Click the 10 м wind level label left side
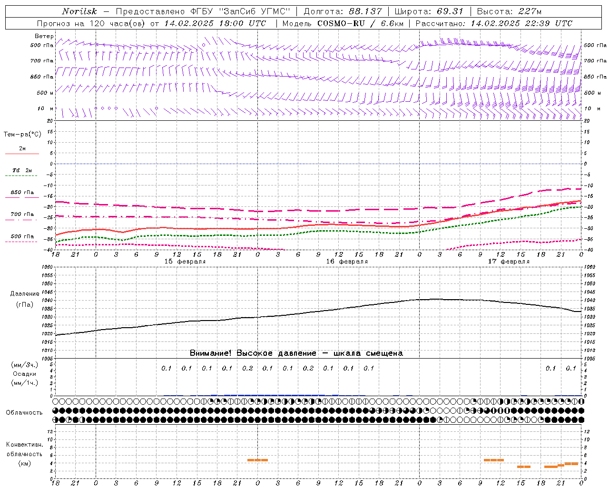 tap(45, 108)
